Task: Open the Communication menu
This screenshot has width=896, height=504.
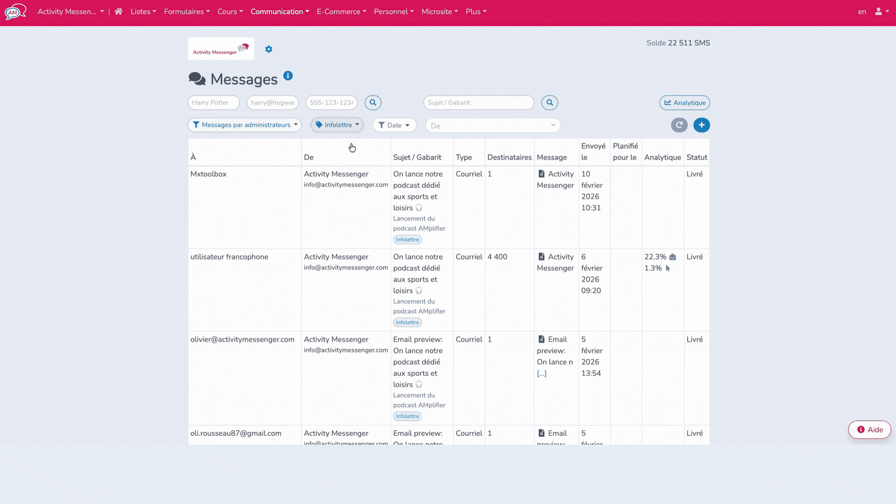Action: click(280, 11)
